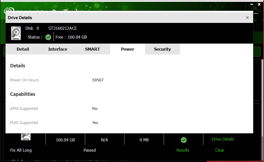Screen dimensions: 264x162
Task: Click the green status checkmark beside Status
Action: [48, 37]
